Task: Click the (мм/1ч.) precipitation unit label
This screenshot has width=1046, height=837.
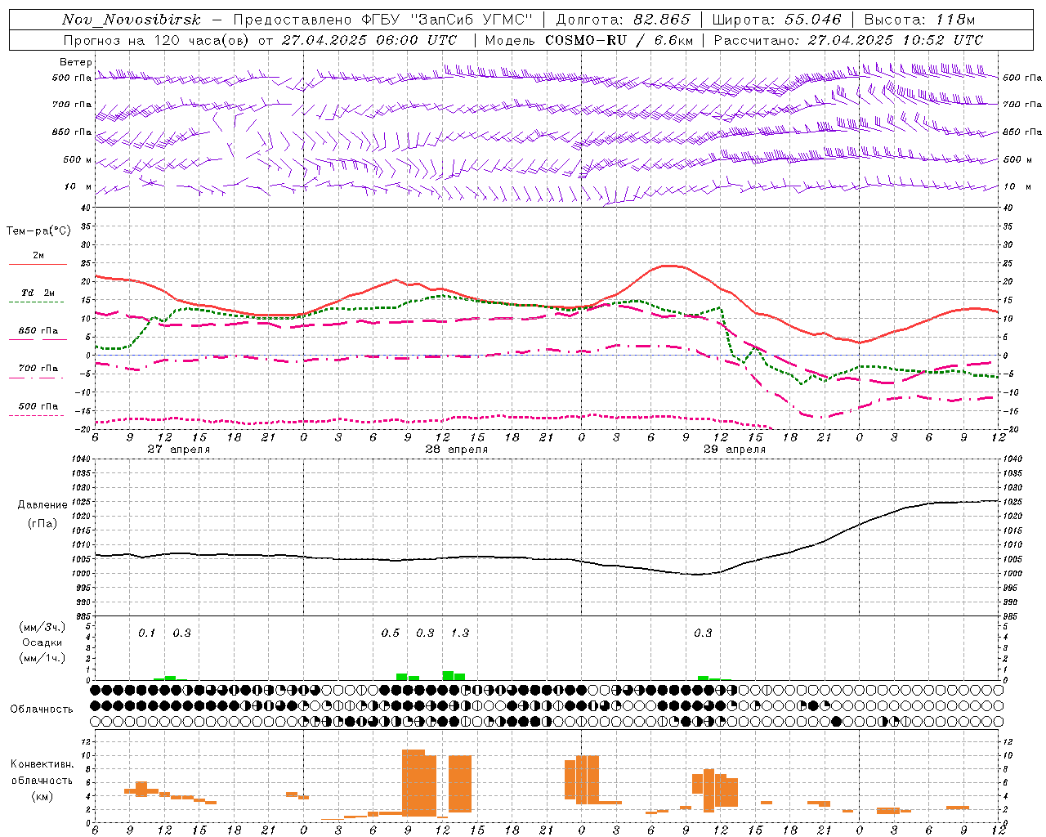Action: tap(42, 658)
